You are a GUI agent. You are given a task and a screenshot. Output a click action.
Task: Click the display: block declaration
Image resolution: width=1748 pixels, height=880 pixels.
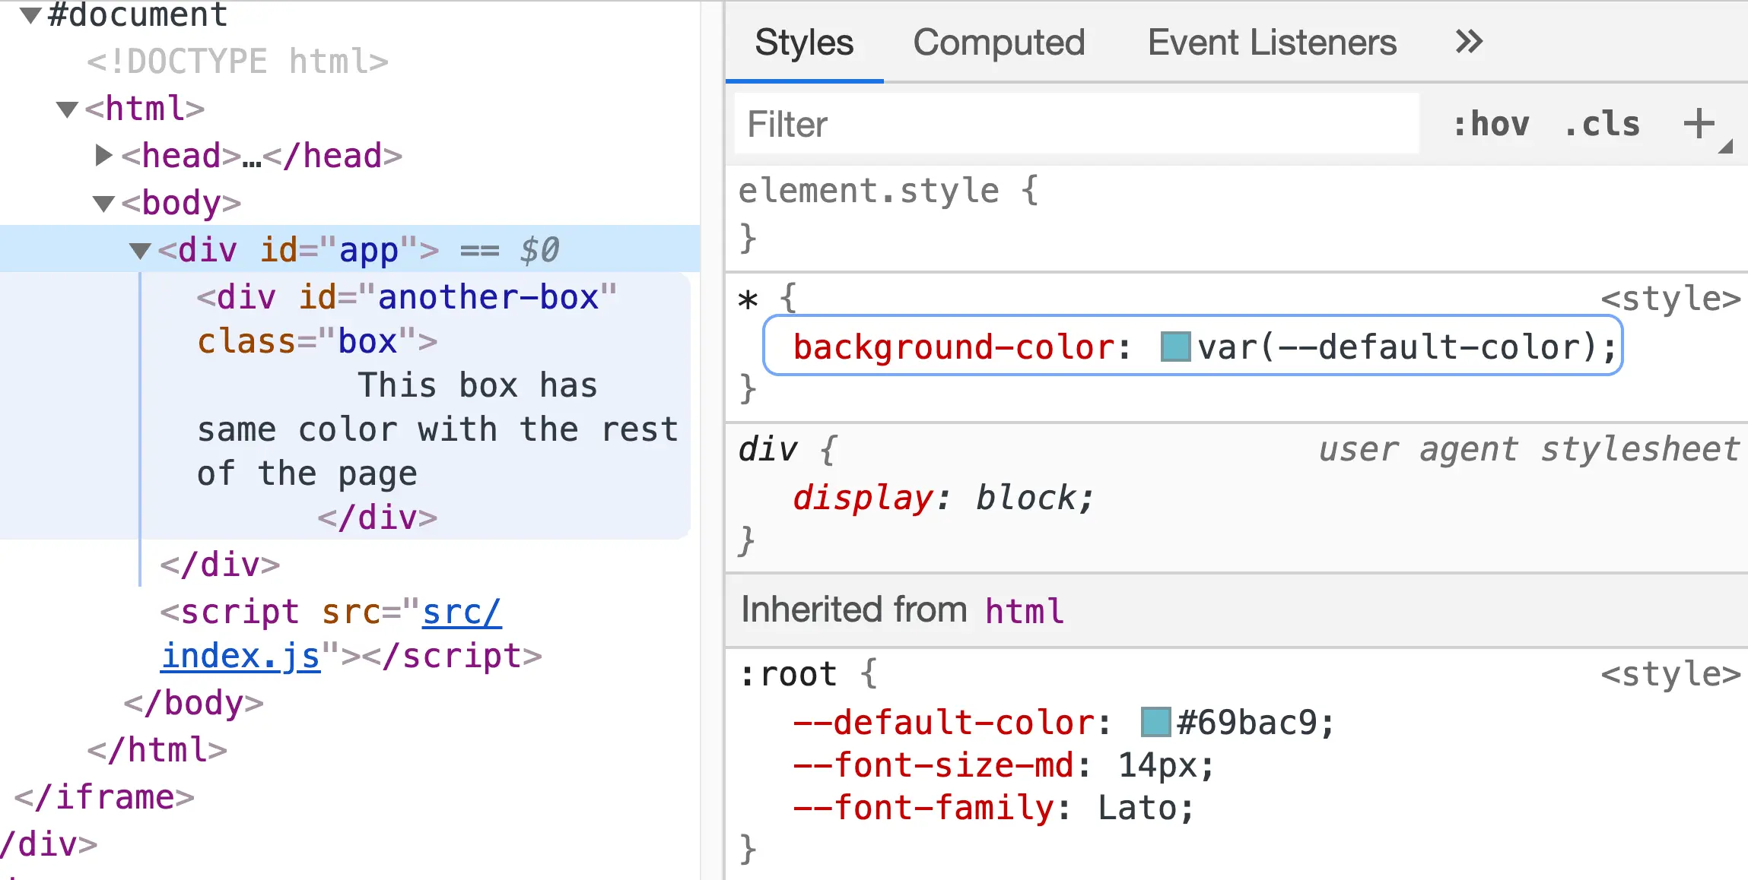[943, 498]
